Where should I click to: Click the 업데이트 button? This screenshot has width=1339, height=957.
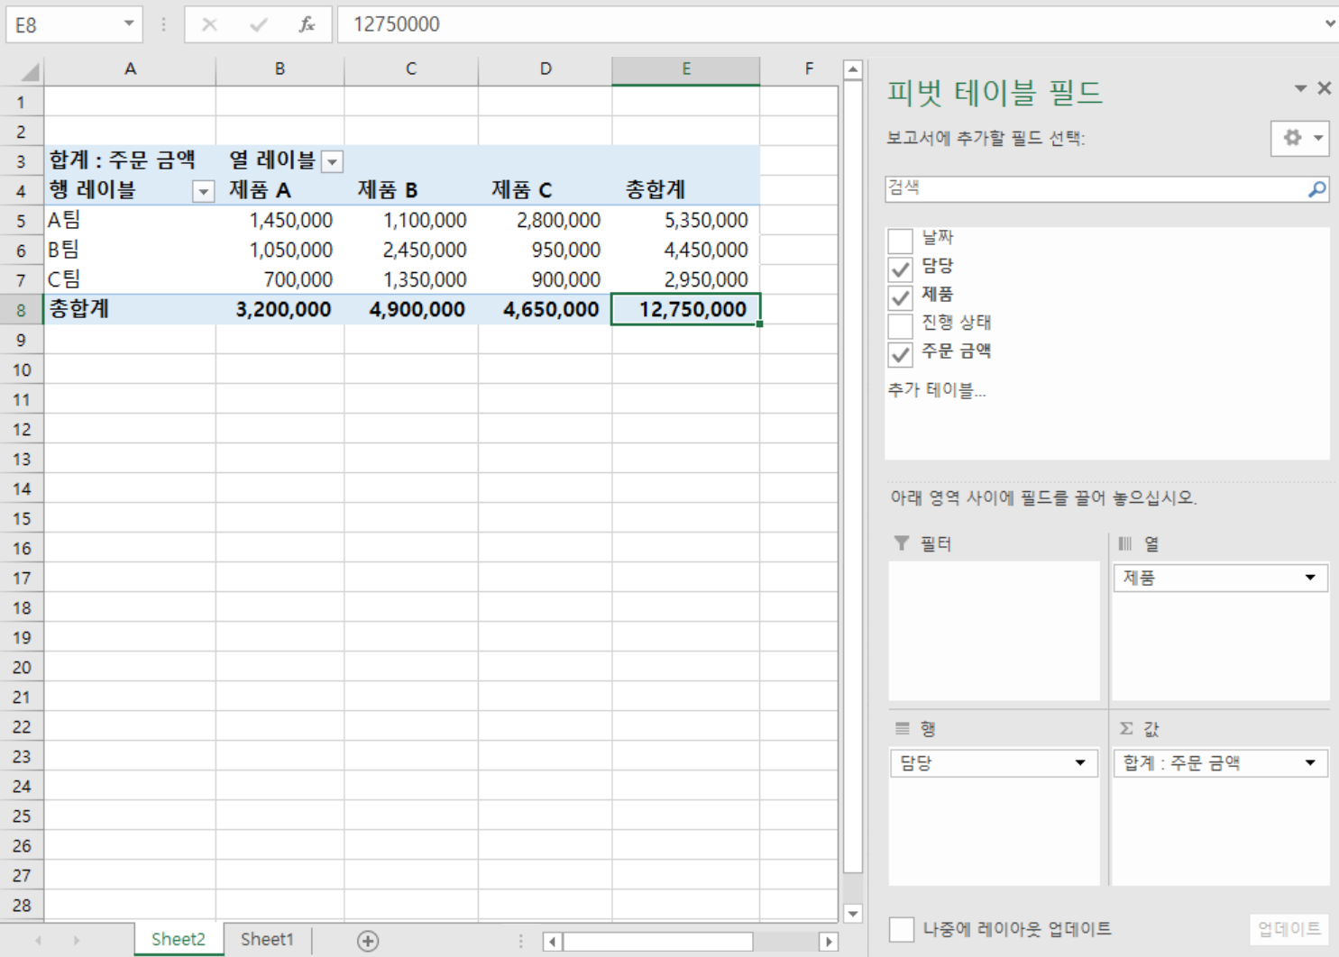(x=1289, y=929)
